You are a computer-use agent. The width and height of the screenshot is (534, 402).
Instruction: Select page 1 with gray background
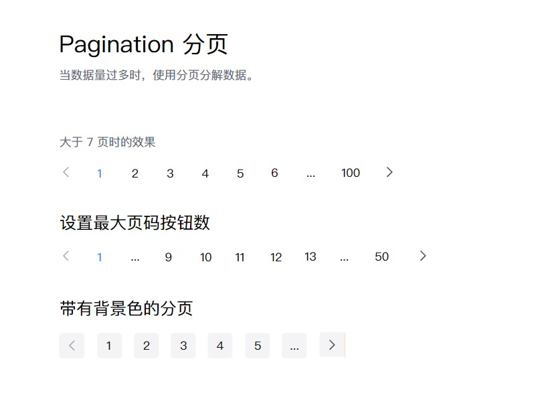pyautogui.click(x=109, y=346)
